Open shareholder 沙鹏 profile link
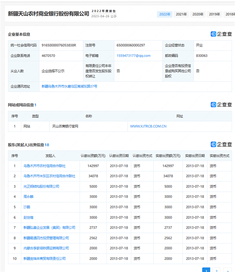The height and width of the screenshot is (272, 235). coord(27,207)
